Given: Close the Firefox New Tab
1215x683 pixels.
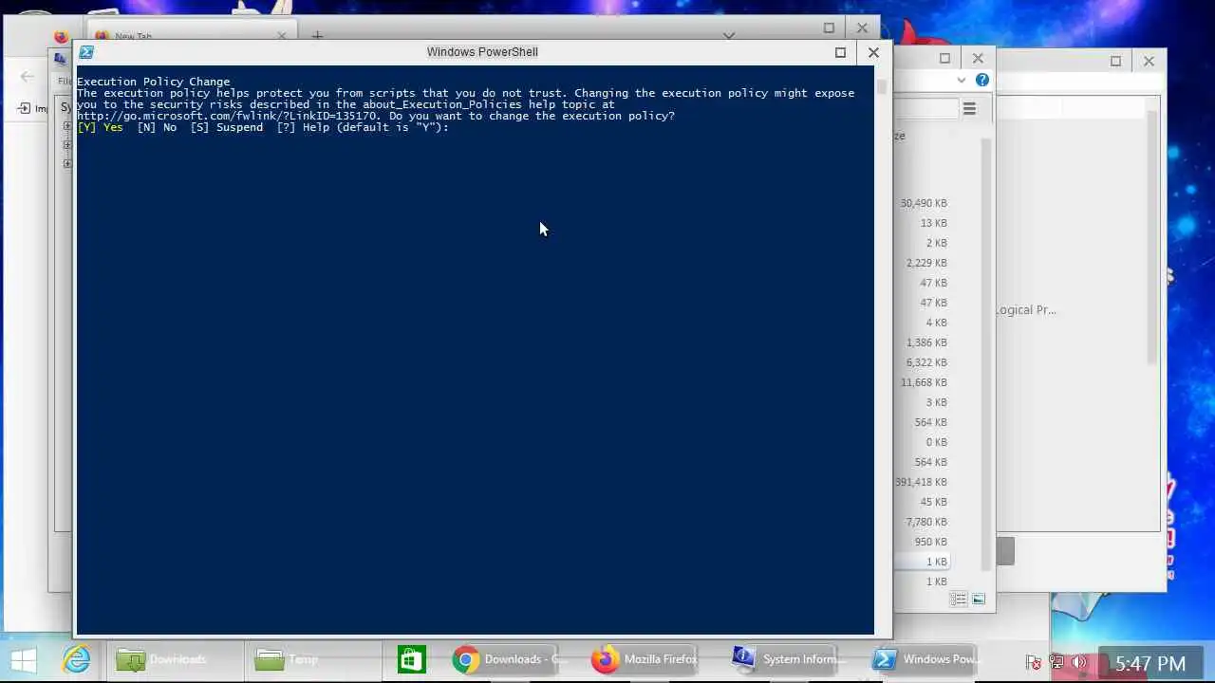Looking at the screenshot, I should click(x=282, y=36).
